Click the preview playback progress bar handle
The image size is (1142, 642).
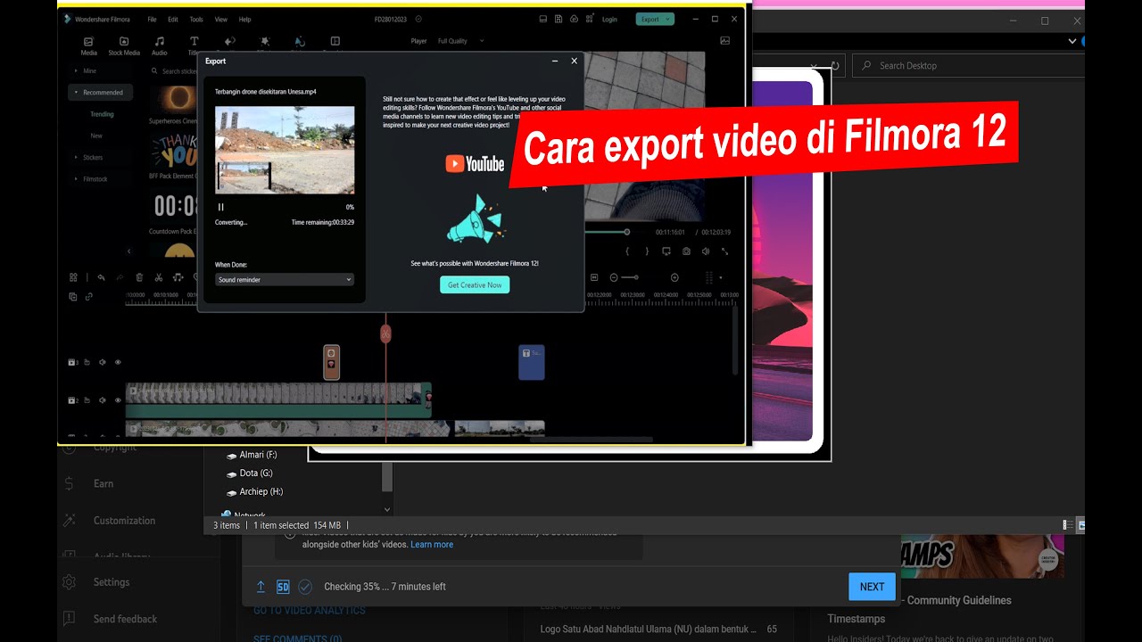(x=627, y=232)
